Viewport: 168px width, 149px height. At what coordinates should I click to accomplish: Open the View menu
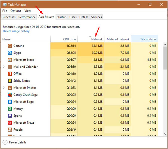(x=27, y=11)
